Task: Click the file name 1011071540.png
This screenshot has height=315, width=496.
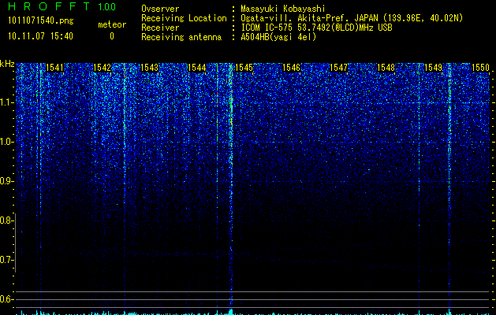Action: coord(41,20)
